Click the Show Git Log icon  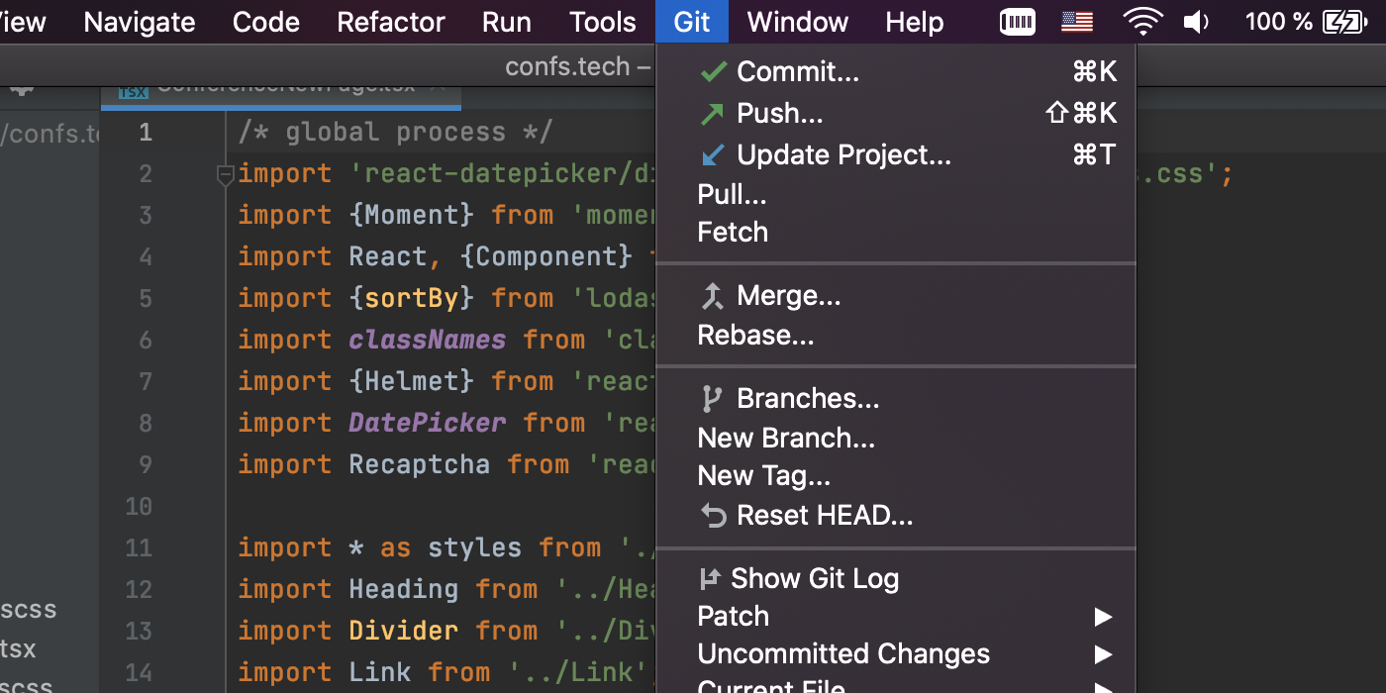pyautogui.click(x=709, y=578)
